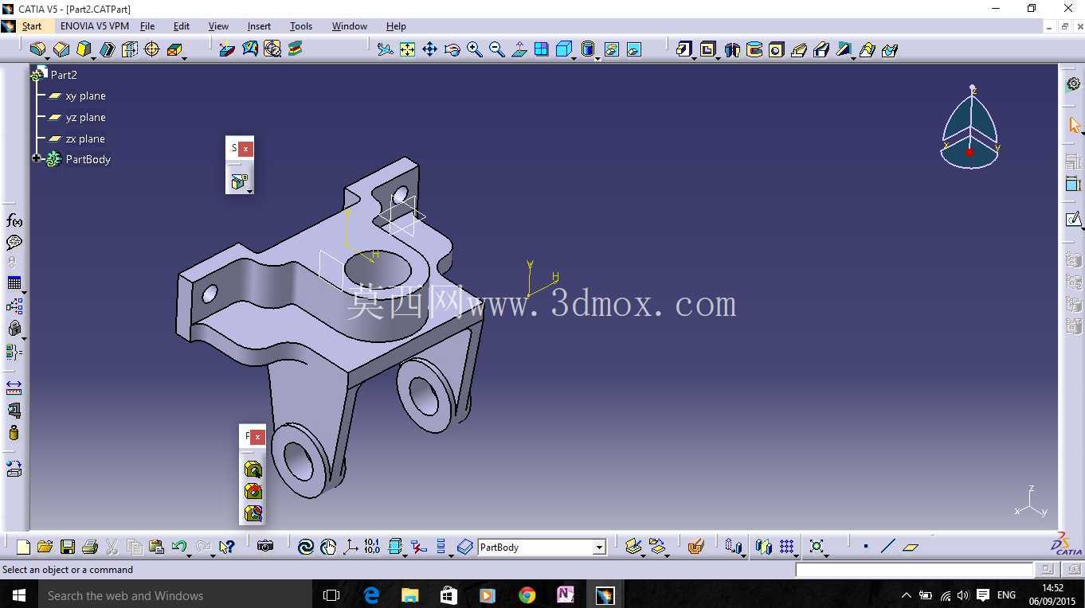
Task: Open the File menu
Action: pyautogui.click(x=147, y=26)
